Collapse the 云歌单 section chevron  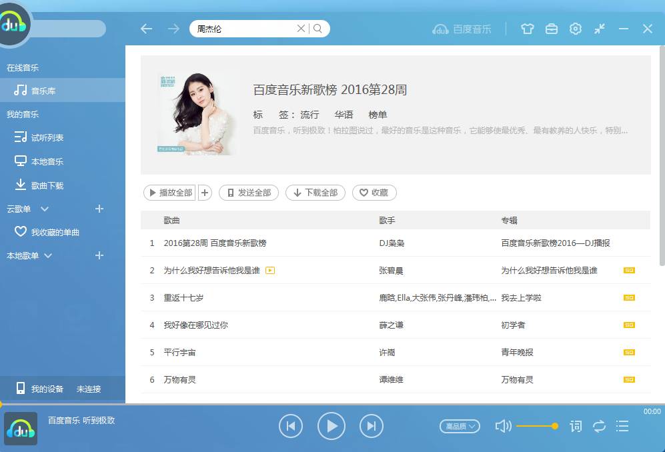pyautogui.click(x=45, y=209)
